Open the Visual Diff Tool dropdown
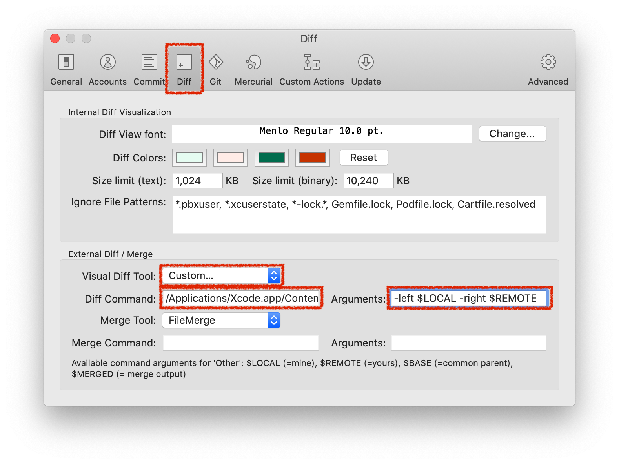619x464 pixels. point(221,275)
